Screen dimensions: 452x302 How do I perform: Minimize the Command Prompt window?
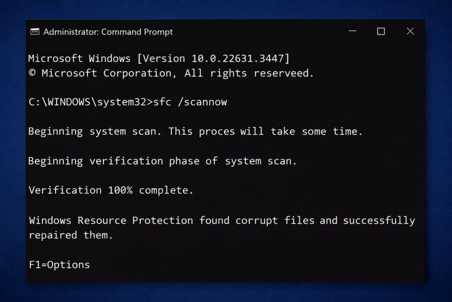coord(352,31)
